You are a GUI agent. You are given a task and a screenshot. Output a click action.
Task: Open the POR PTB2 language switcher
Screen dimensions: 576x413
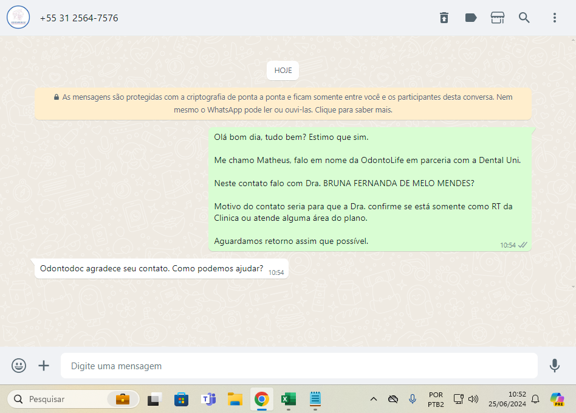point(436,400)
